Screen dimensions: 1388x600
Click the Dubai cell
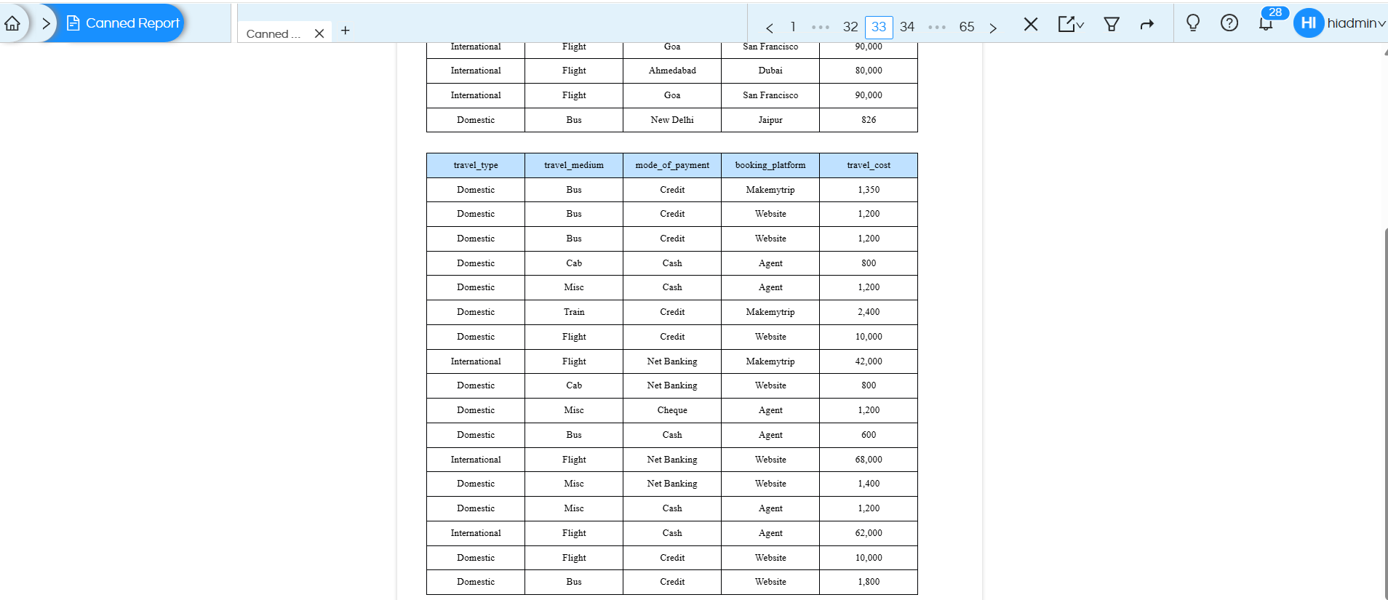click(x=770, y=71)
